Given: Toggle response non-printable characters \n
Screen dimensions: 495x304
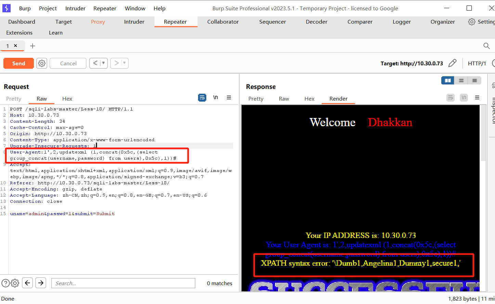Looking at the screenshot, I should (464, 97).
